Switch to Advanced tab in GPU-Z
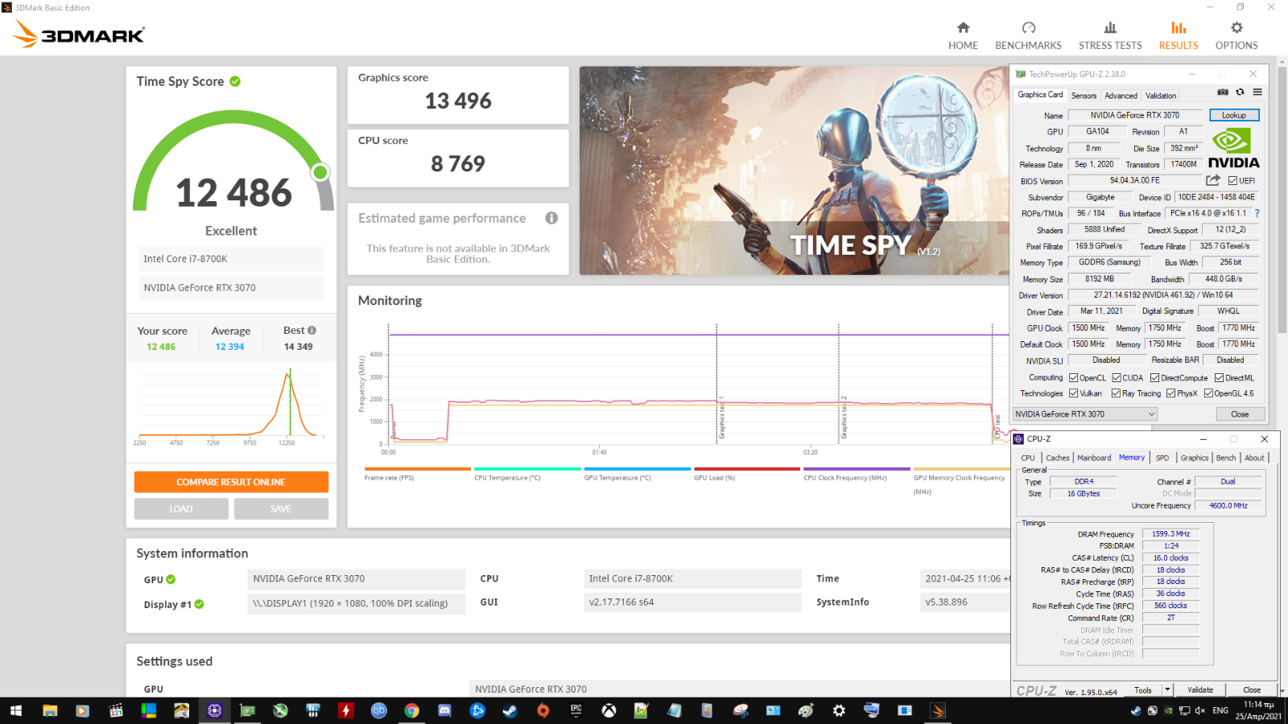Viewport: 1288px width, 724px height. click(x=1121, y=96)
